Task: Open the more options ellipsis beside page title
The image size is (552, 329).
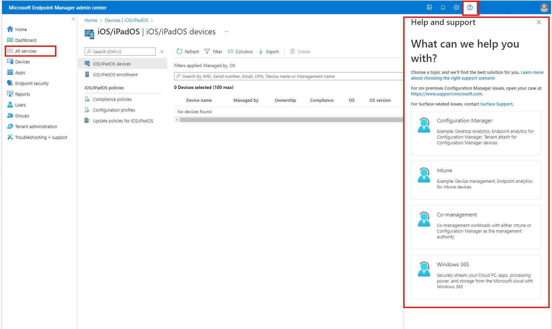Action: [226, 32]
